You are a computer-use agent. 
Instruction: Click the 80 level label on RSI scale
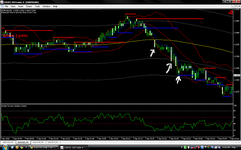(x=235, y=111)
